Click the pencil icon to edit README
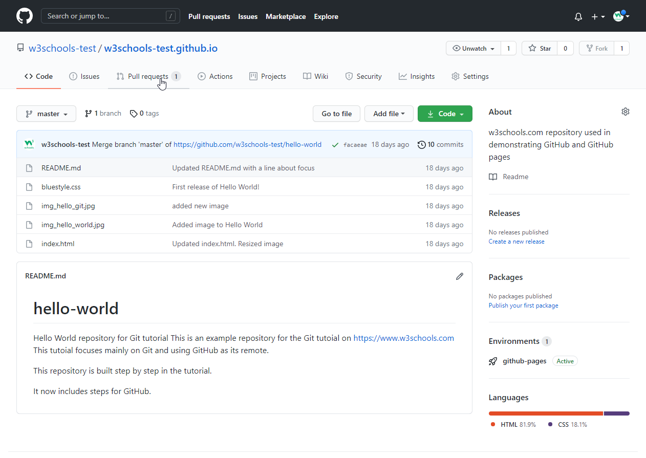The image size is (646, 458). coord(460,276)
